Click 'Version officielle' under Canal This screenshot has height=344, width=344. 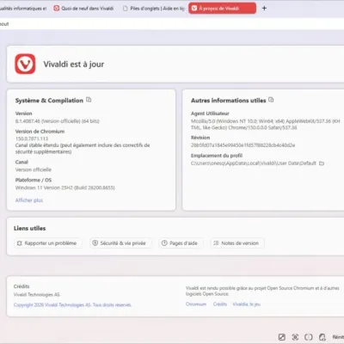pyautogui.click(x=34, y=169)
